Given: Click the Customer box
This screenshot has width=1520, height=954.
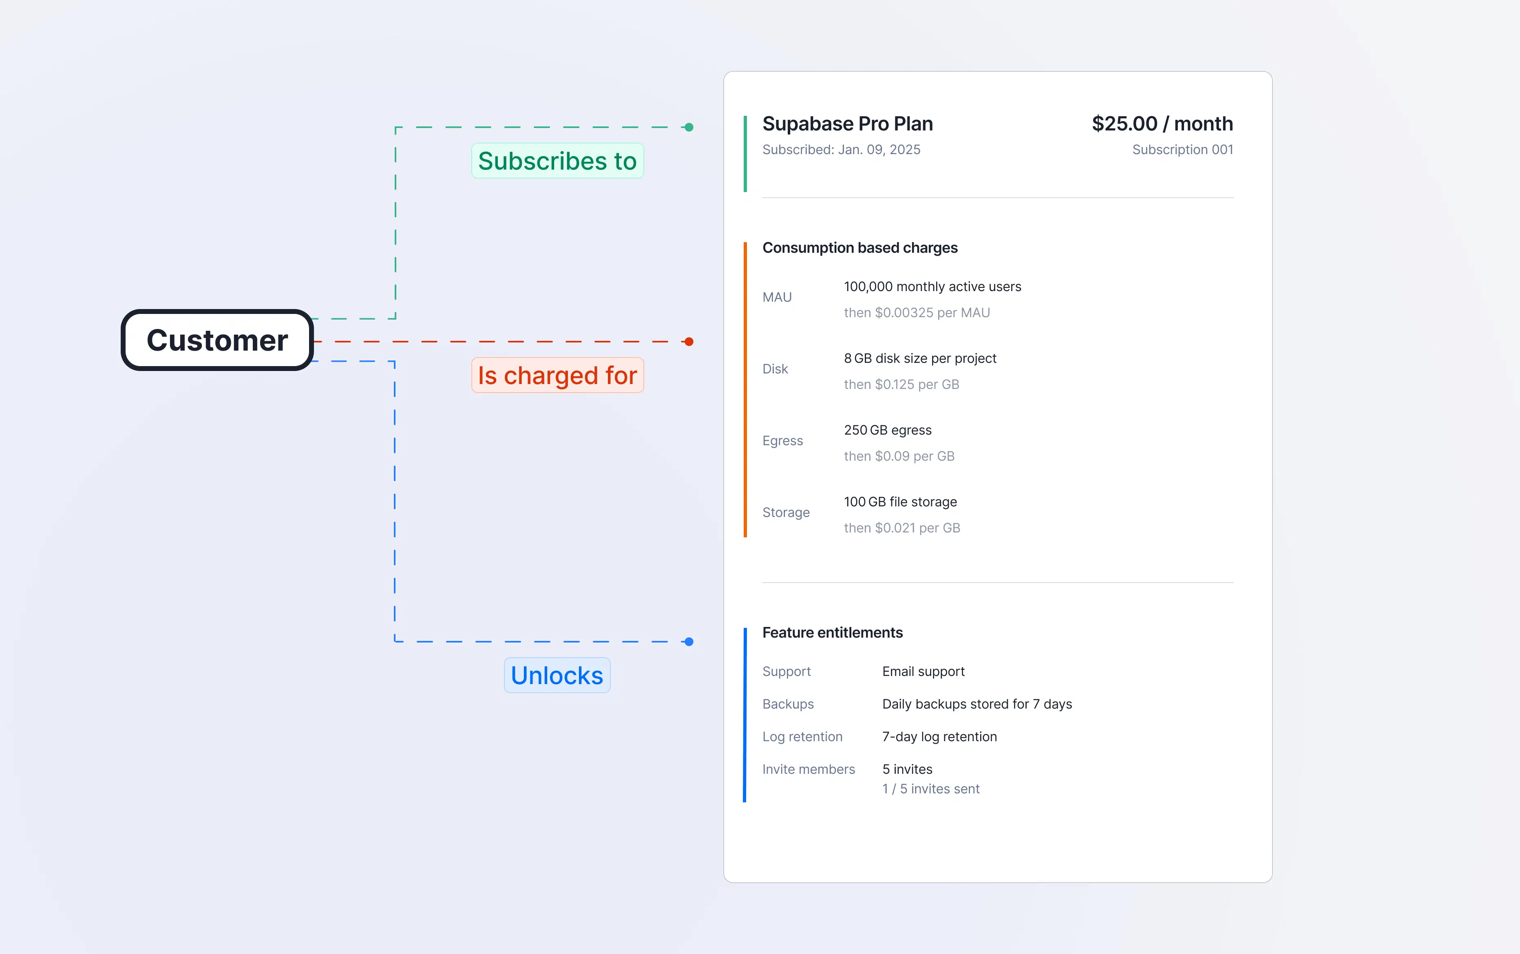Looking at the screenshot, I should pyautogui.click(x=217, y=340).
